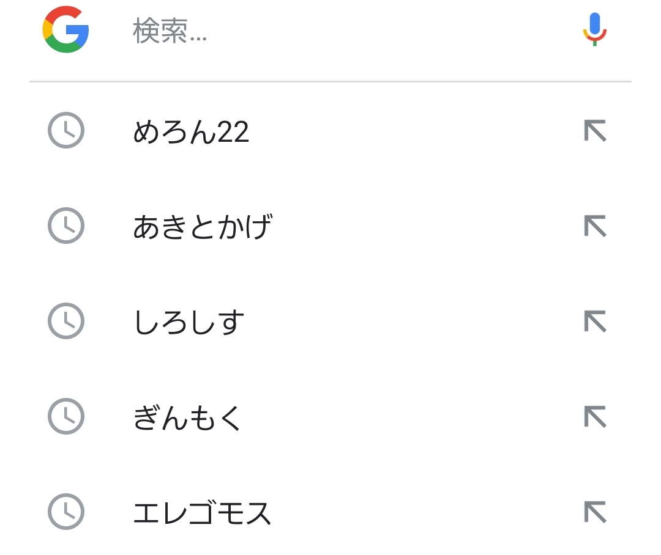
Task: Fill search box with あきとかげ using arrow
Action: coord(595,226)
